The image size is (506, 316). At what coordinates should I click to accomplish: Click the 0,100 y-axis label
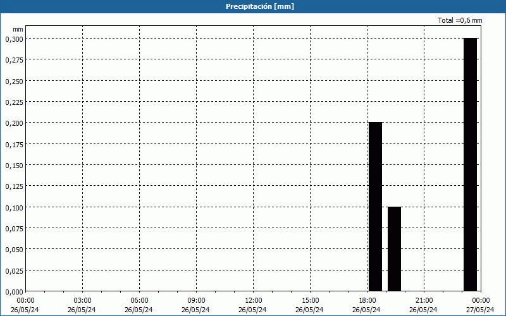coord(14,208)
